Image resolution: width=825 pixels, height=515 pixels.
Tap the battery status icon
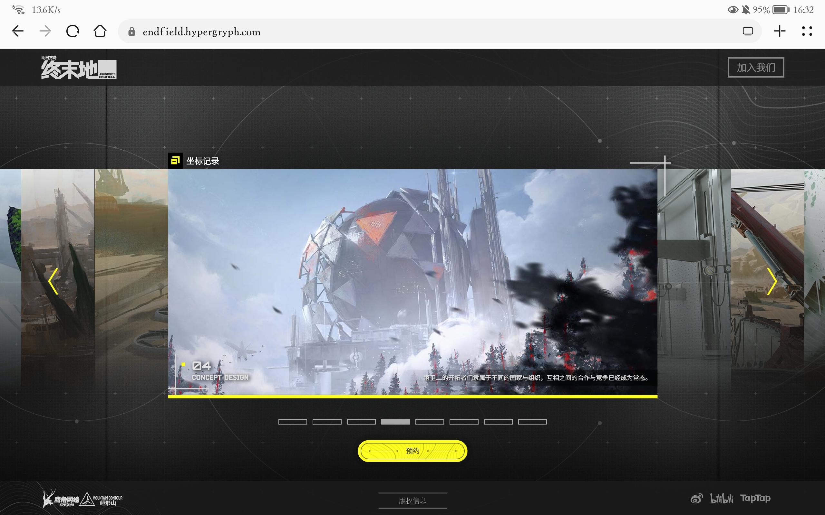pos(781,10)
